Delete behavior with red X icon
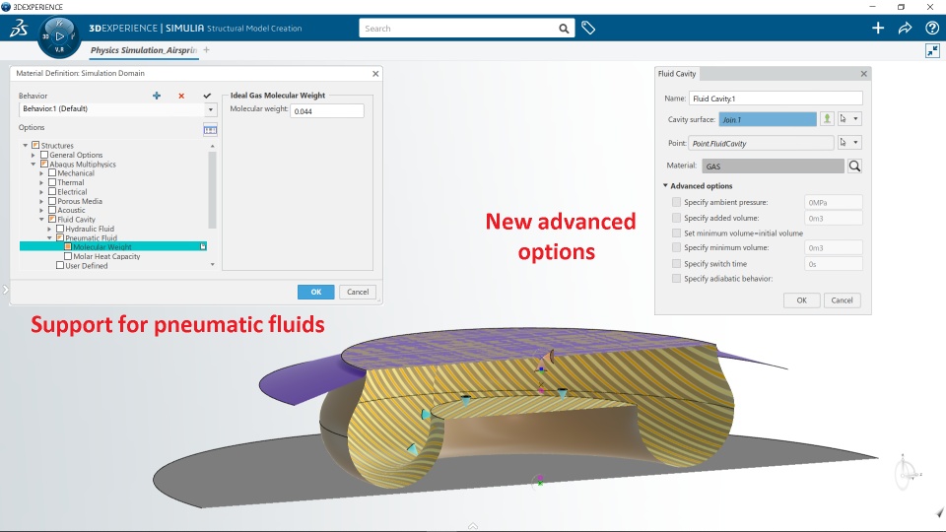 181,96
